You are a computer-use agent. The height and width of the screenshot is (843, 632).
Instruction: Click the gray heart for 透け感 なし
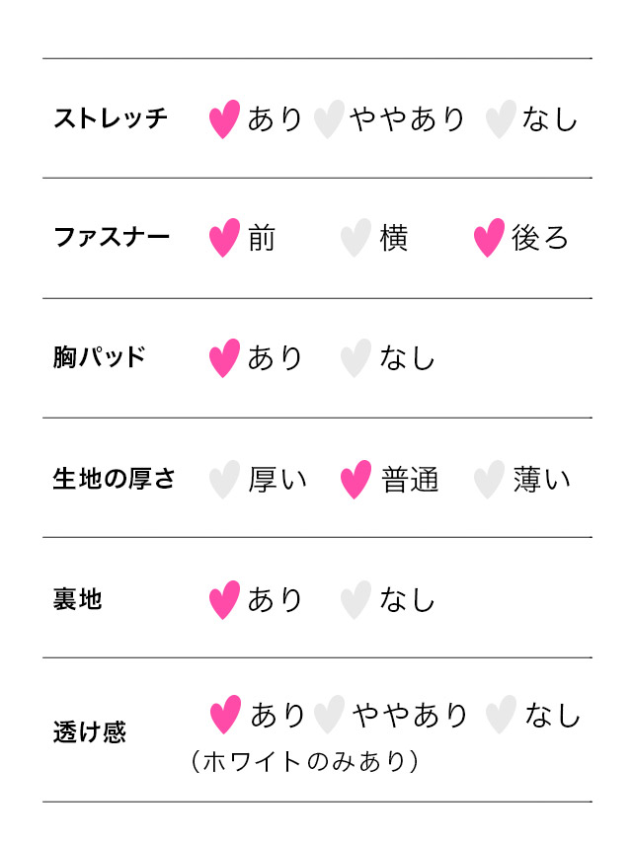tap(502, 716)
